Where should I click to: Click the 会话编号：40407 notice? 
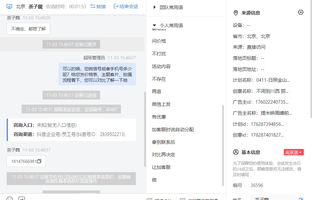(71, 109)
